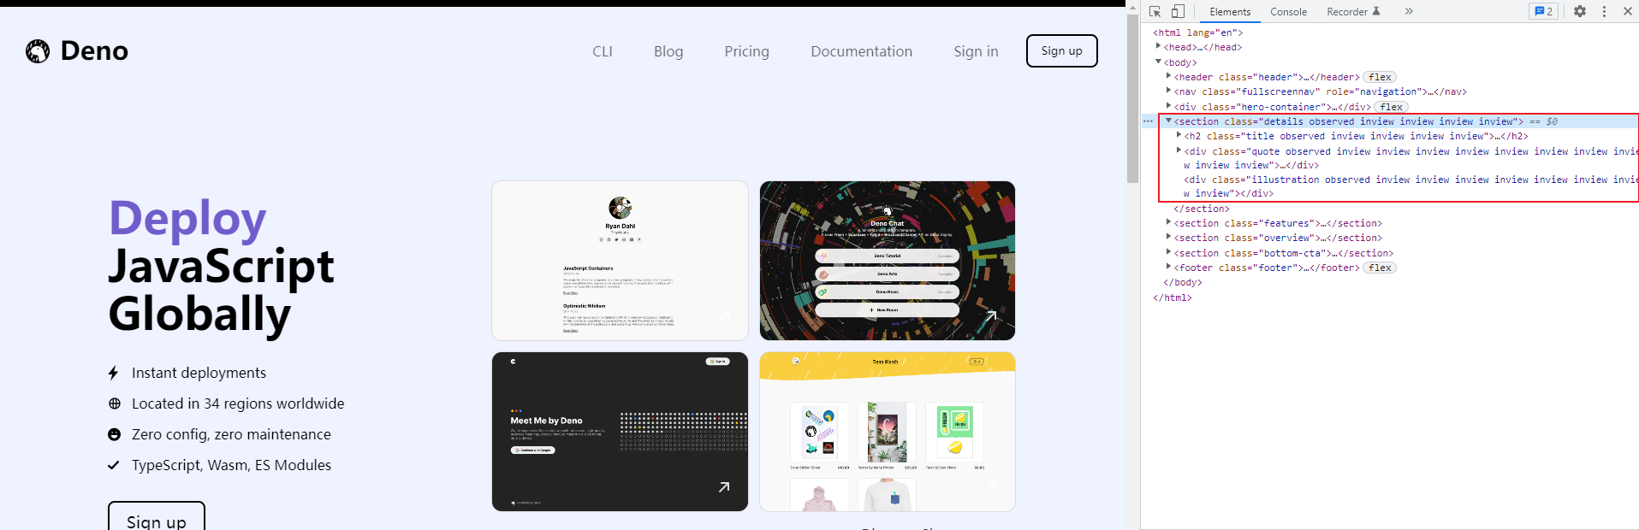Click the closing </html> tag line
This screenshot has height=530, width=1639.
pyautogui.click(x=1172, y=297)
